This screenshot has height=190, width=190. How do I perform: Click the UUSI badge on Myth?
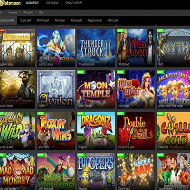[161, 30]
